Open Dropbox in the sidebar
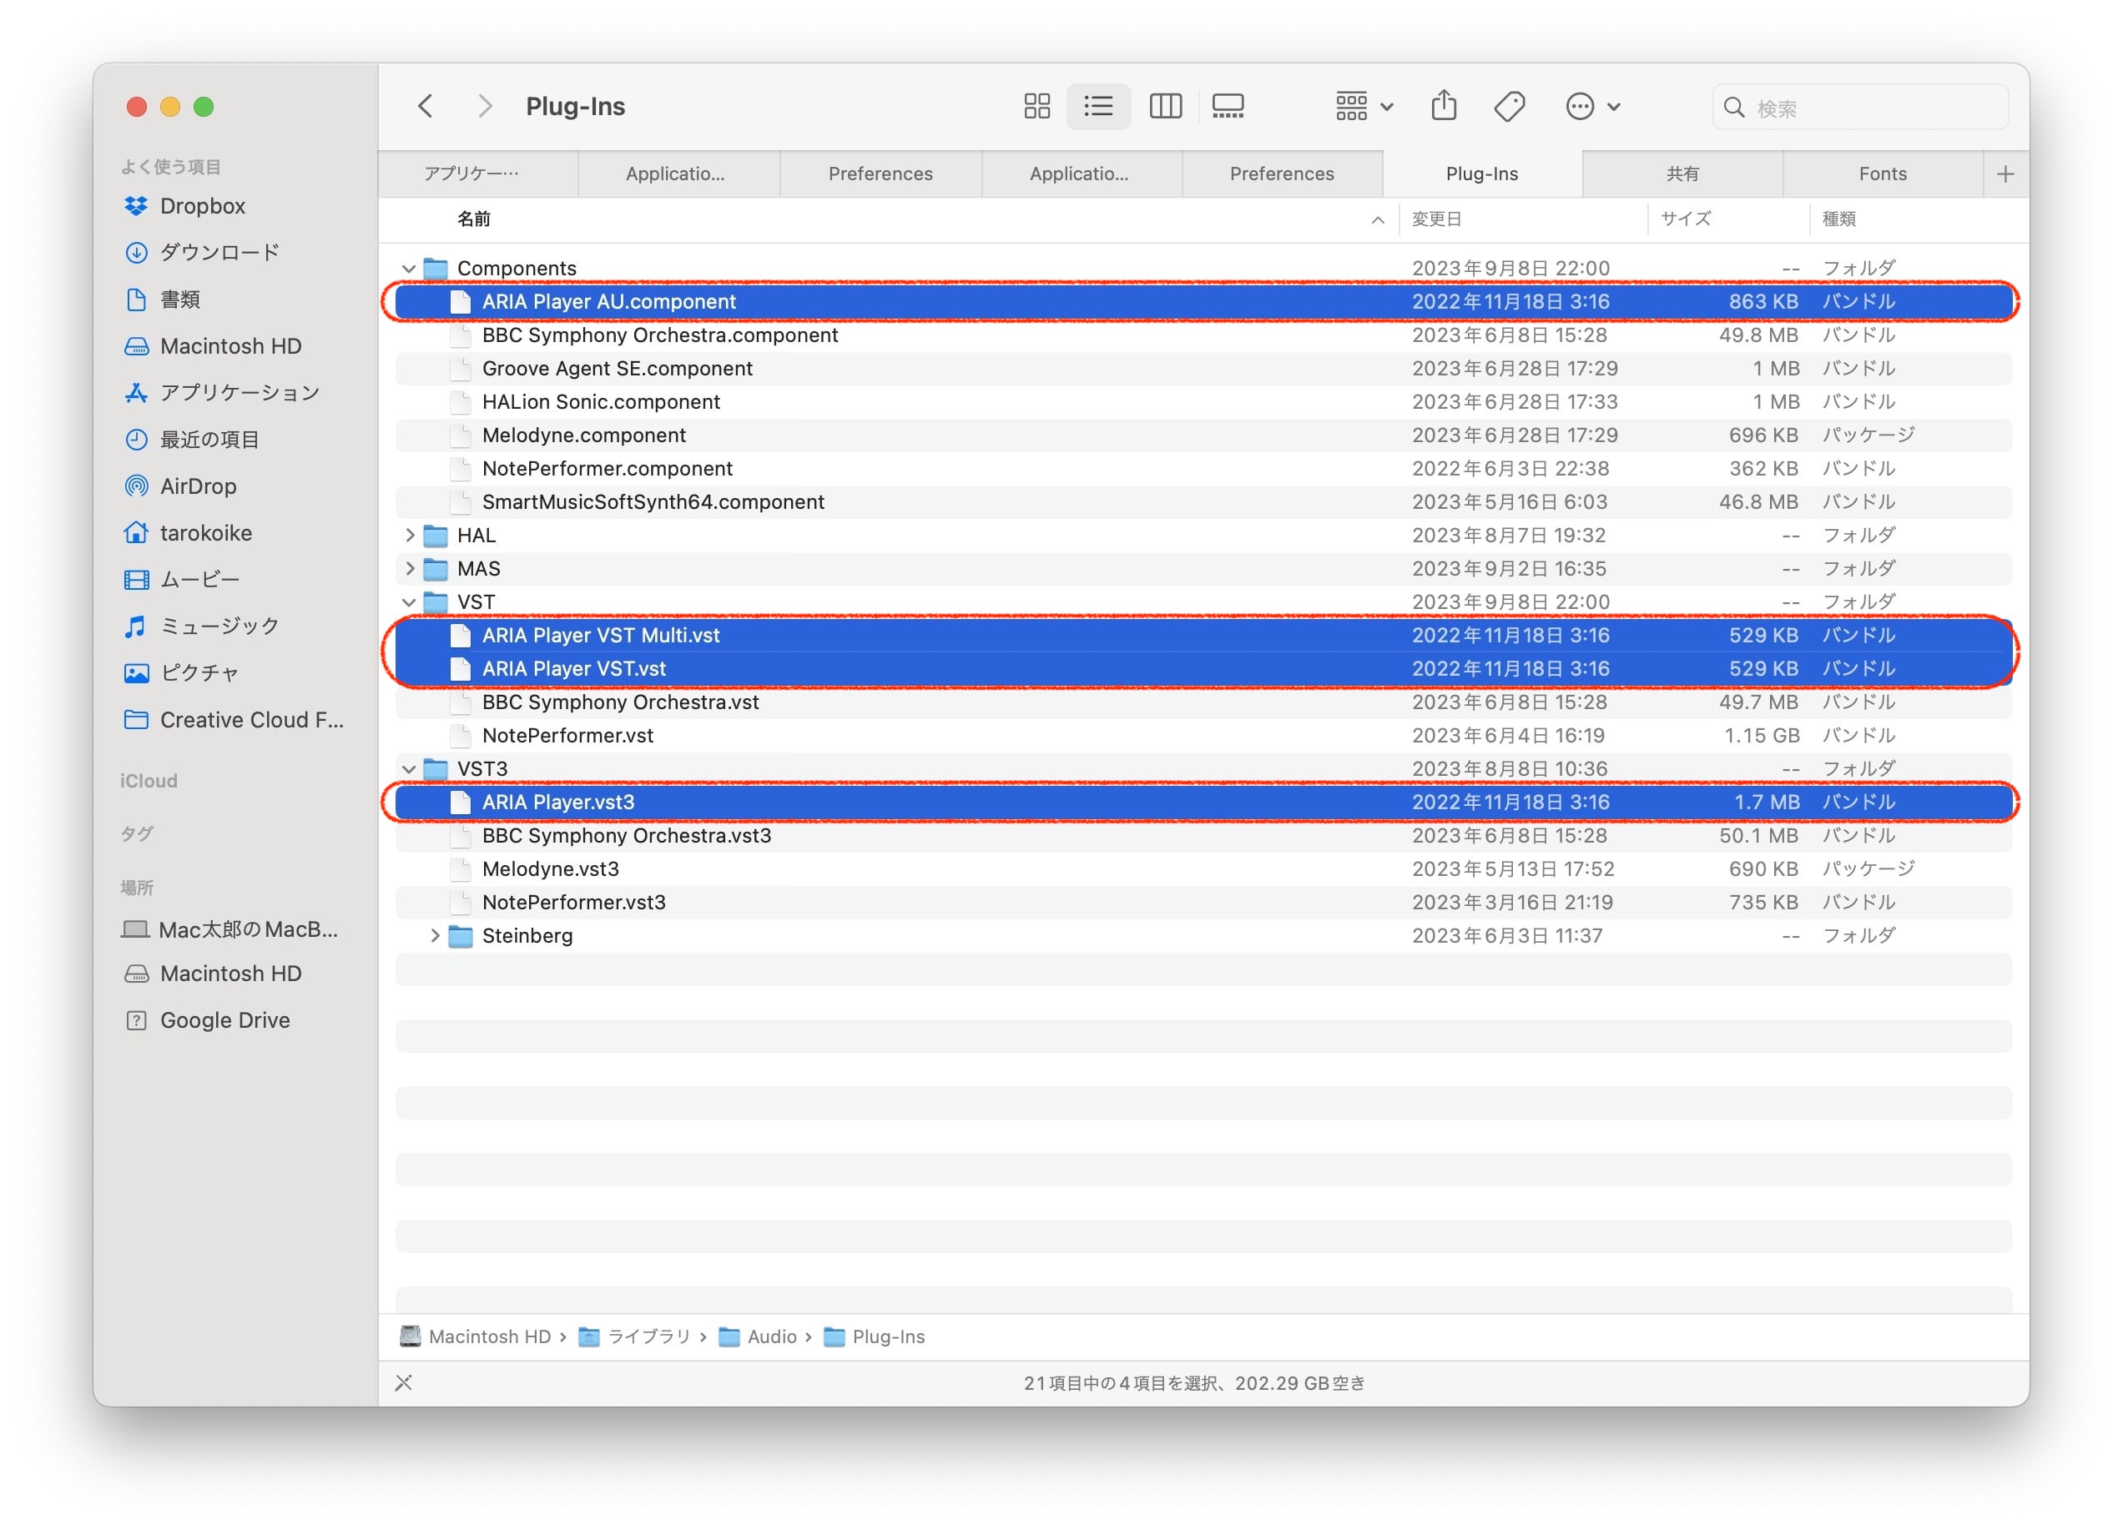The image size is (2123, 1530). click(x=184, y=206)
